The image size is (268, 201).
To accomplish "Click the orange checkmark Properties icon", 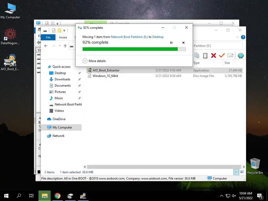I will pyautogui.click(x=222, y=55).
